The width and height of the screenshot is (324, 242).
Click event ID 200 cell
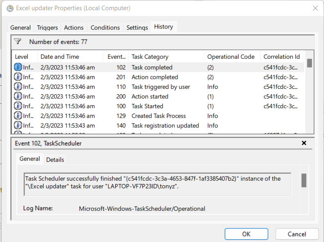pos(121,96)
